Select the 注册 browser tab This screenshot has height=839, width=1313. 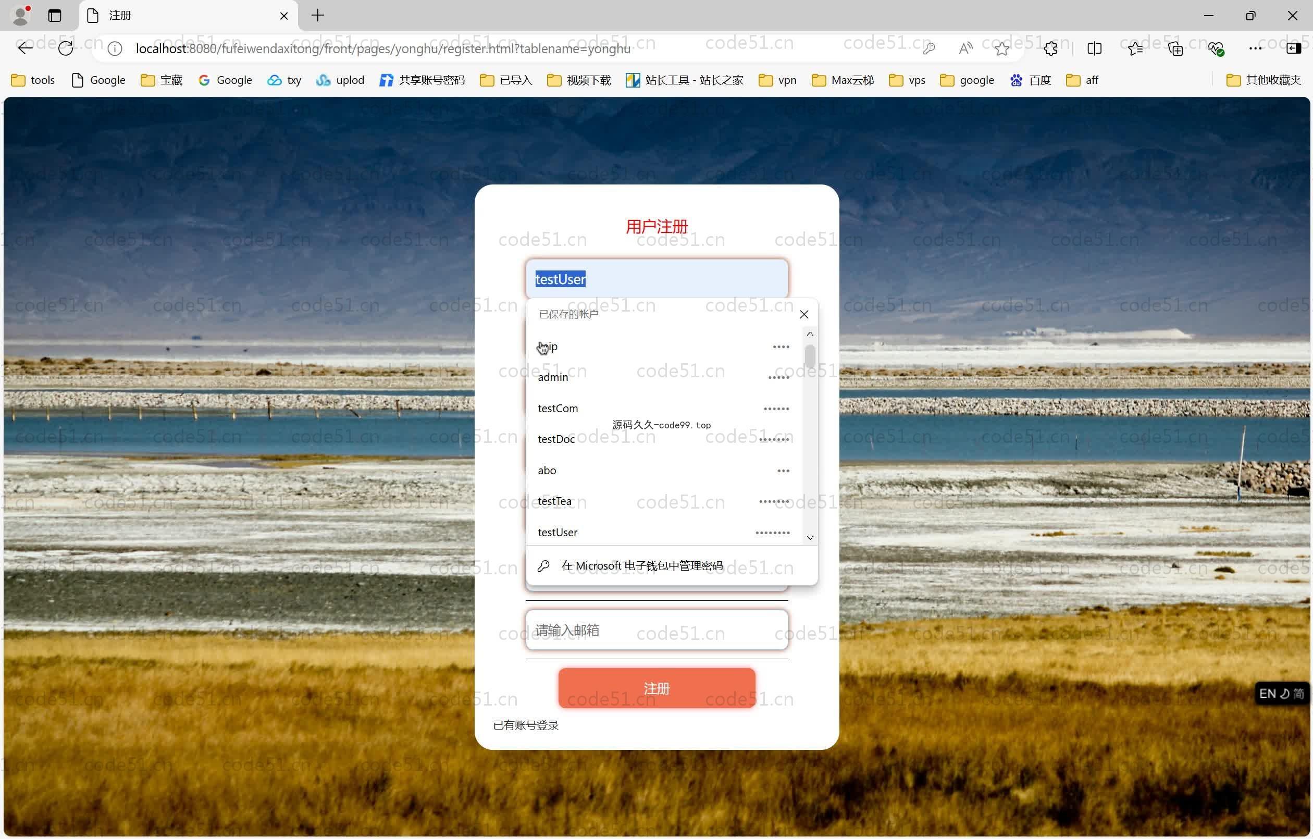coord(189,16)
